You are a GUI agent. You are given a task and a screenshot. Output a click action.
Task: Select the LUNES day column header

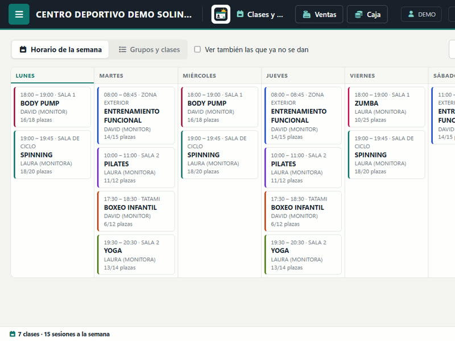52,76
